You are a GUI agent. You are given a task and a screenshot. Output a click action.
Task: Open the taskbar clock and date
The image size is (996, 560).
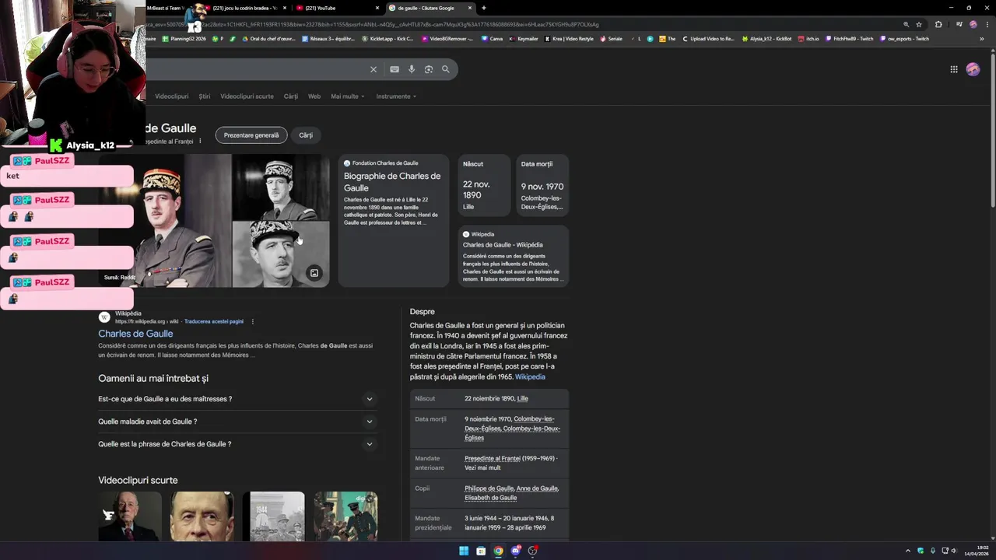[x=977, y=551]
